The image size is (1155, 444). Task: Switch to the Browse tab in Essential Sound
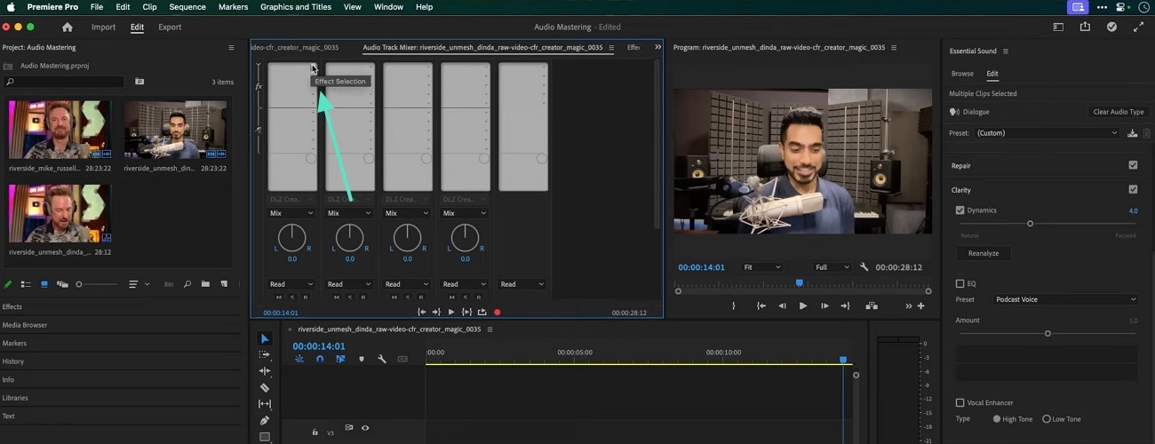[962, 74]
